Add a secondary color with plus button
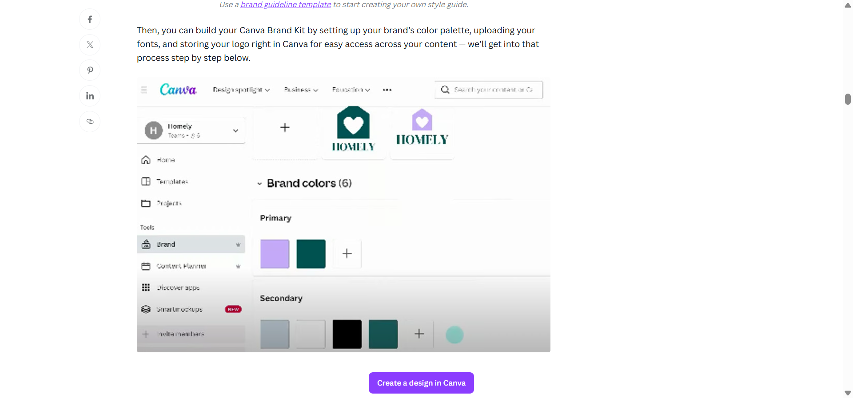The image size is (853, 398). pos(419,334)
